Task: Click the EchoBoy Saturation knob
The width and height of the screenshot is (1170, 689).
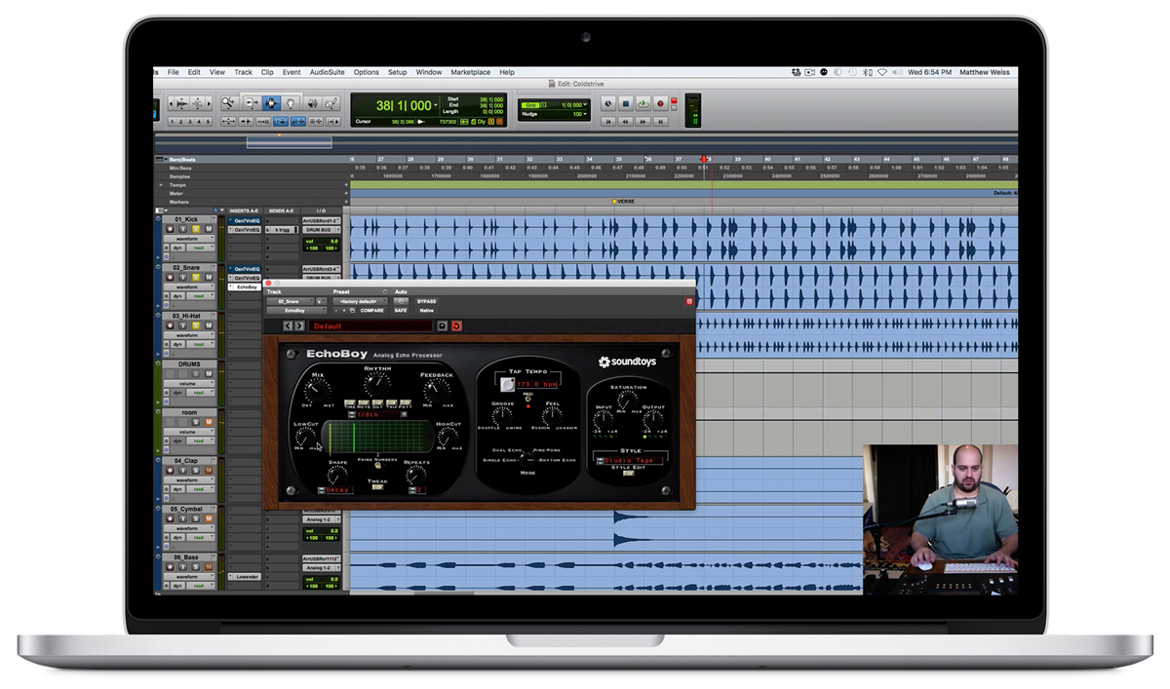Action: (x=626, y=400)
